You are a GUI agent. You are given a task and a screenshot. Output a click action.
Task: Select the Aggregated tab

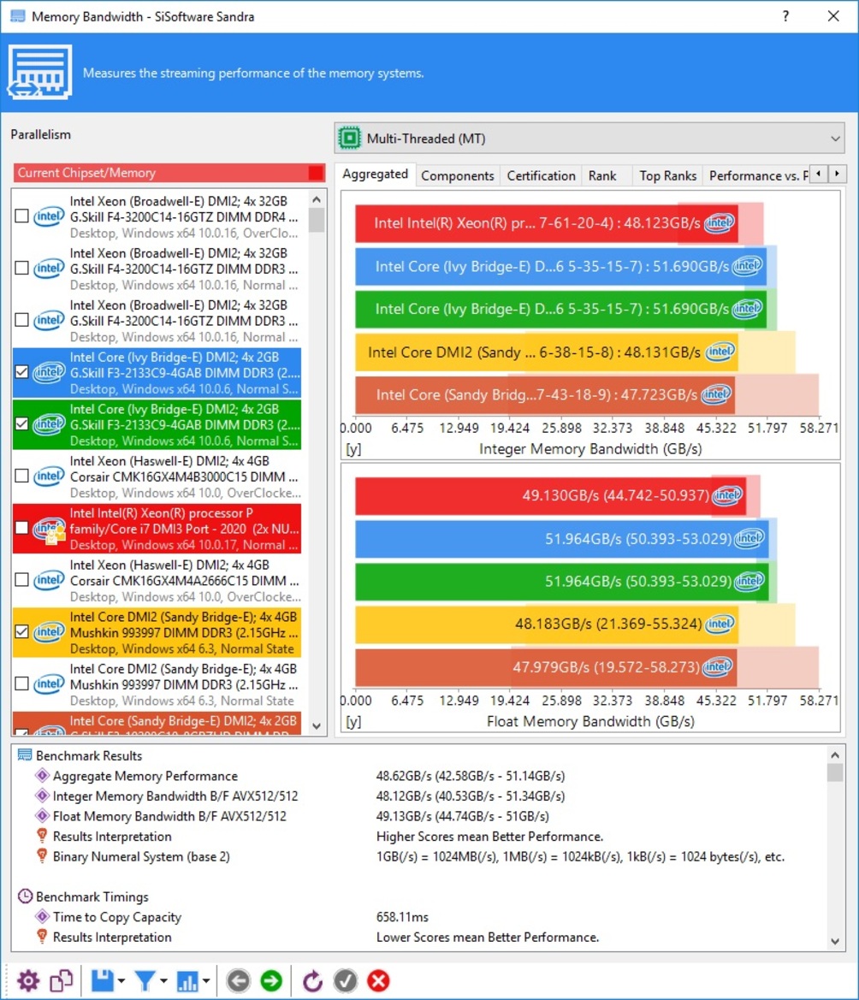point(375,175)
